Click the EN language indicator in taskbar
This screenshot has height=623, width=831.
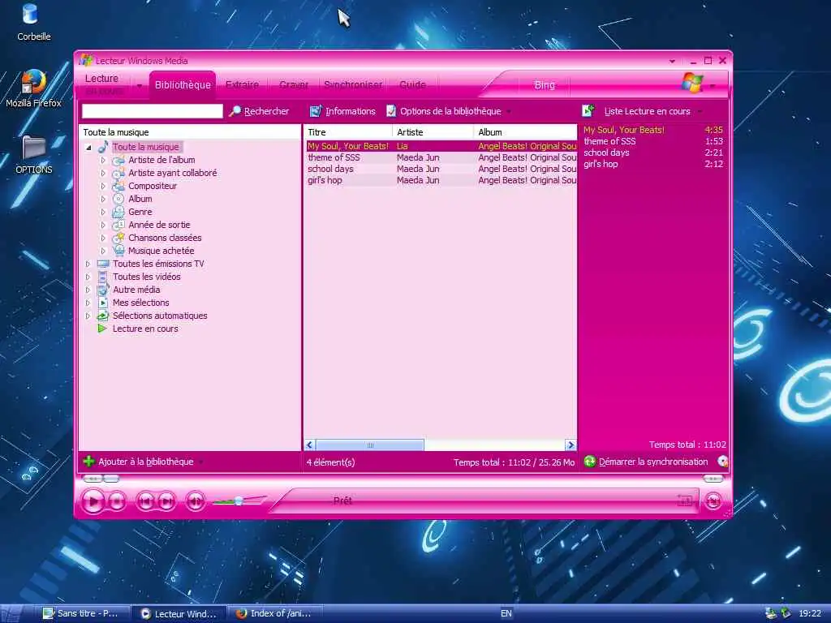(x=506, y=613)
